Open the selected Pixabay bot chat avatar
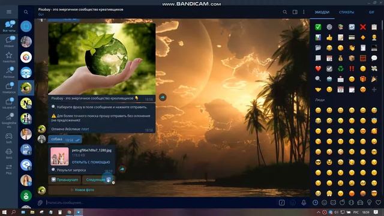The image size is (384, 216). (x=26, y=88)
